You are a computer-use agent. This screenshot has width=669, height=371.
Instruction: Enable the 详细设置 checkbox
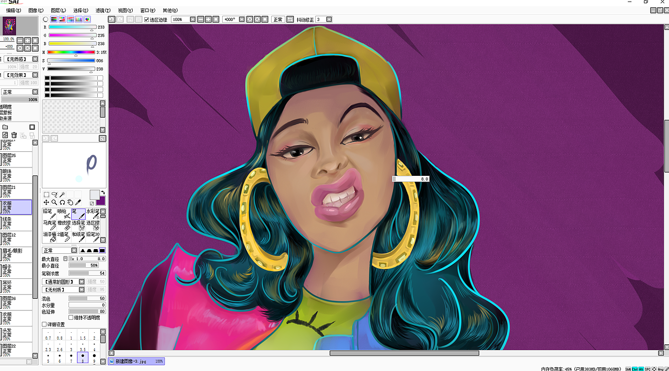tap(44, 324)
